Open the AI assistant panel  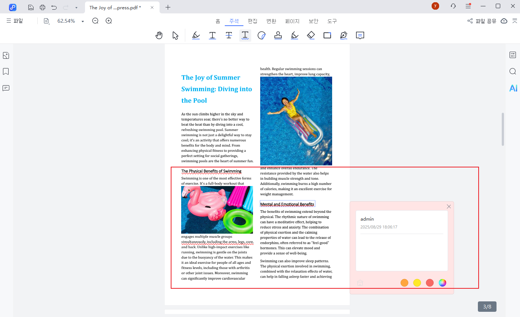click(x=513, y=88)
